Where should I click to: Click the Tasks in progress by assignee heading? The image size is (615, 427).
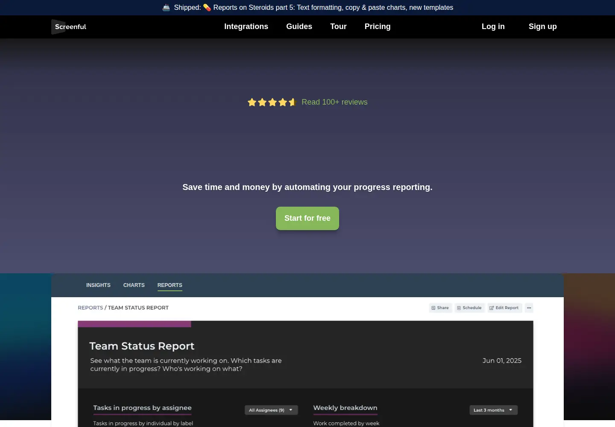pyautogui.click(x=142, y=408)
